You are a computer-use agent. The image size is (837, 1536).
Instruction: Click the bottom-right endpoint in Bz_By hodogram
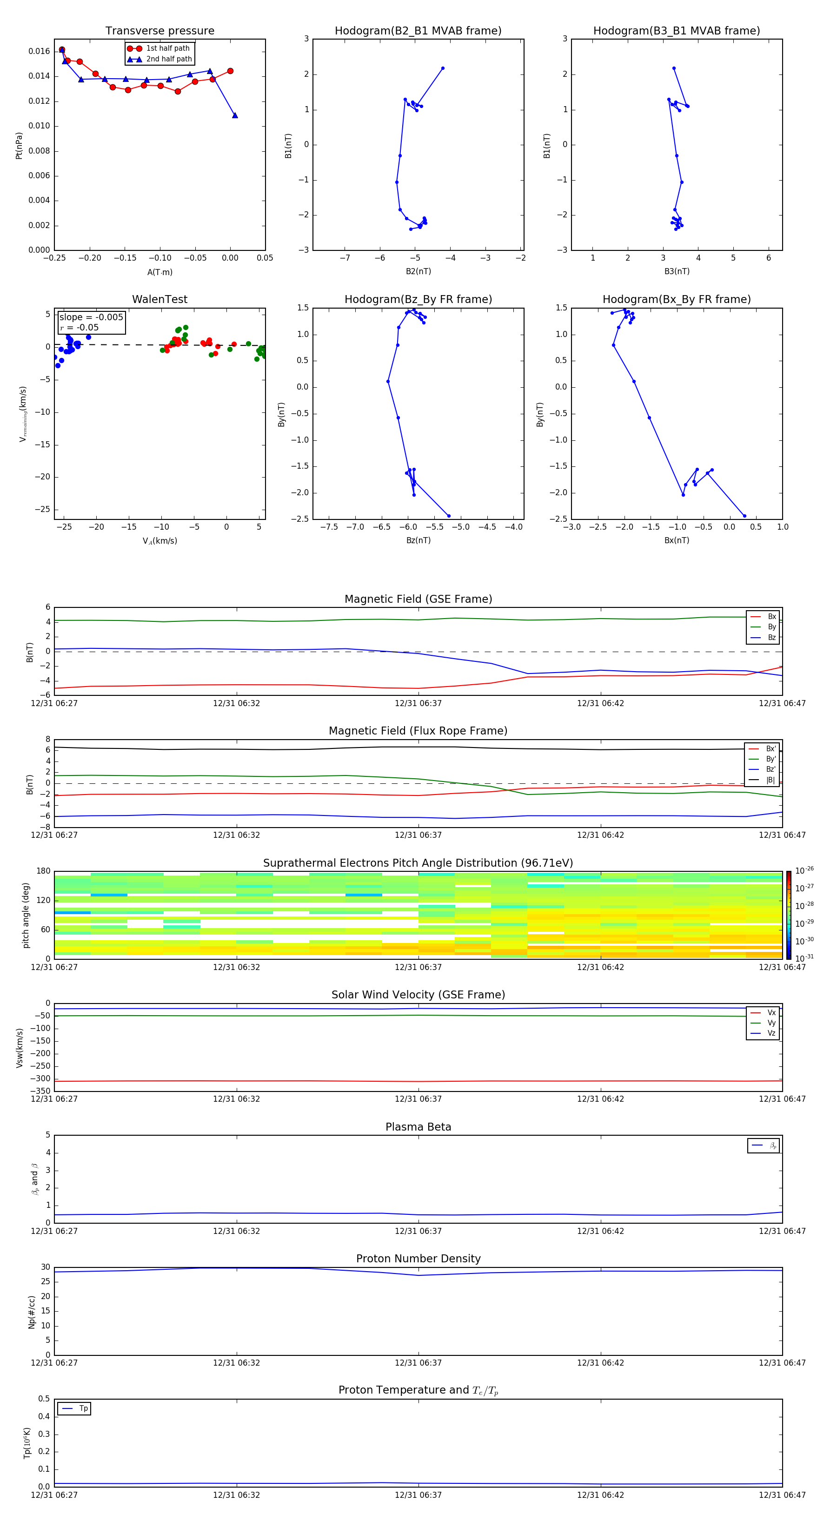tap(449, 516)
